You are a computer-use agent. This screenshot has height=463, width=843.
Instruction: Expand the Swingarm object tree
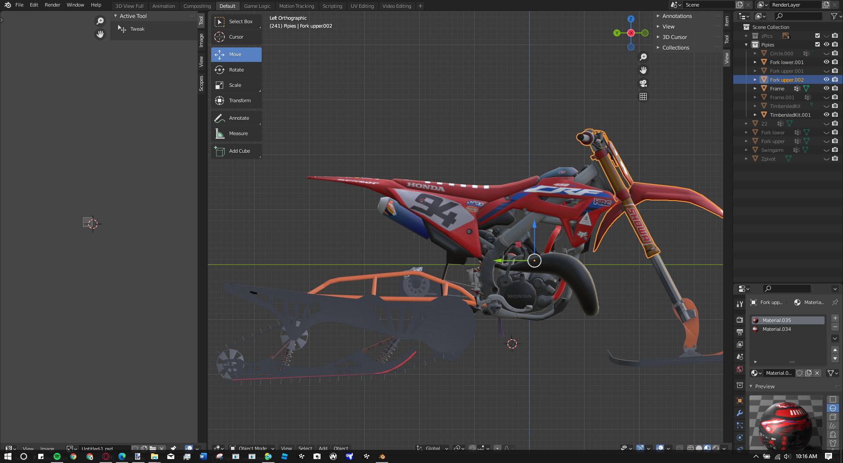(x=746, y=150)
